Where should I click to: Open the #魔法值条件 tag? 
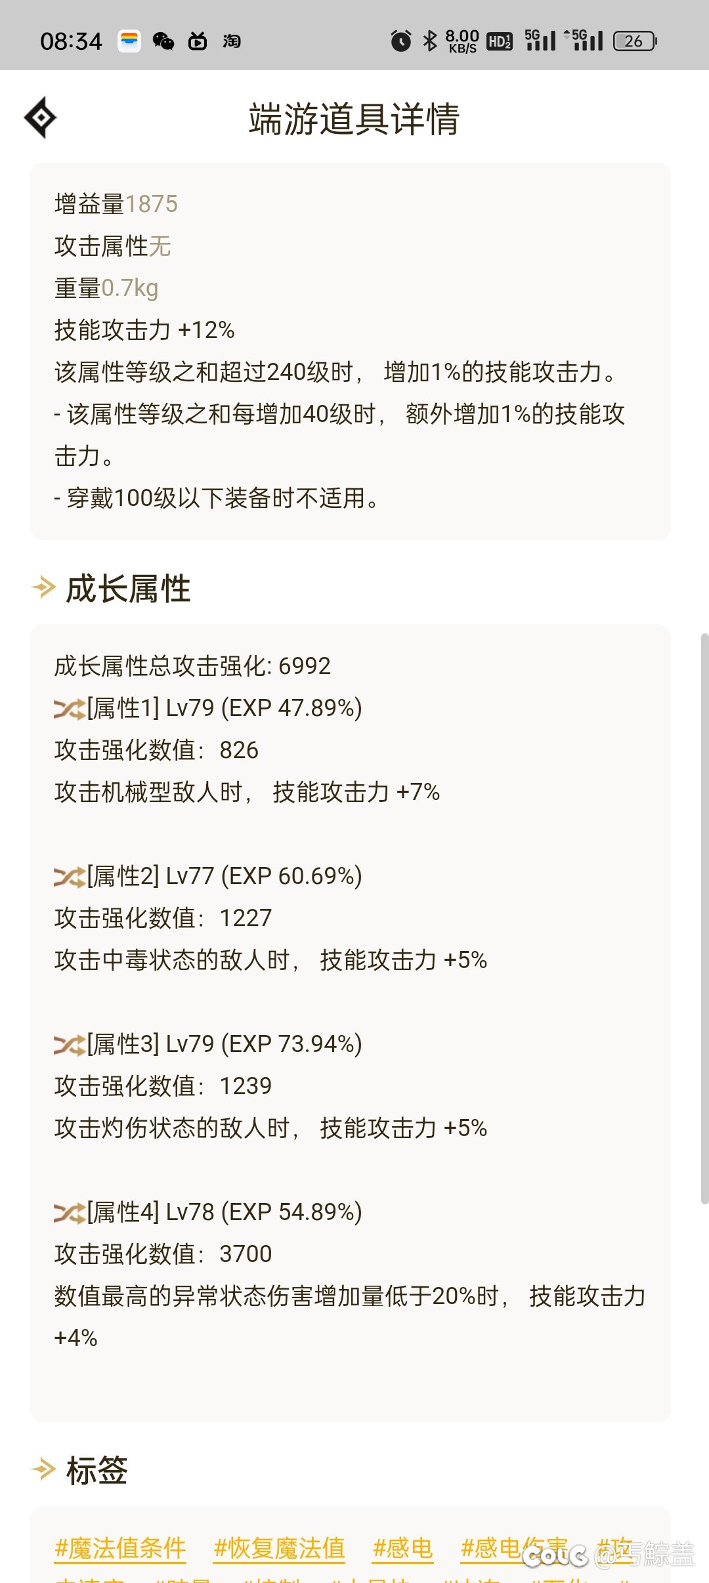pos(121,1548)
